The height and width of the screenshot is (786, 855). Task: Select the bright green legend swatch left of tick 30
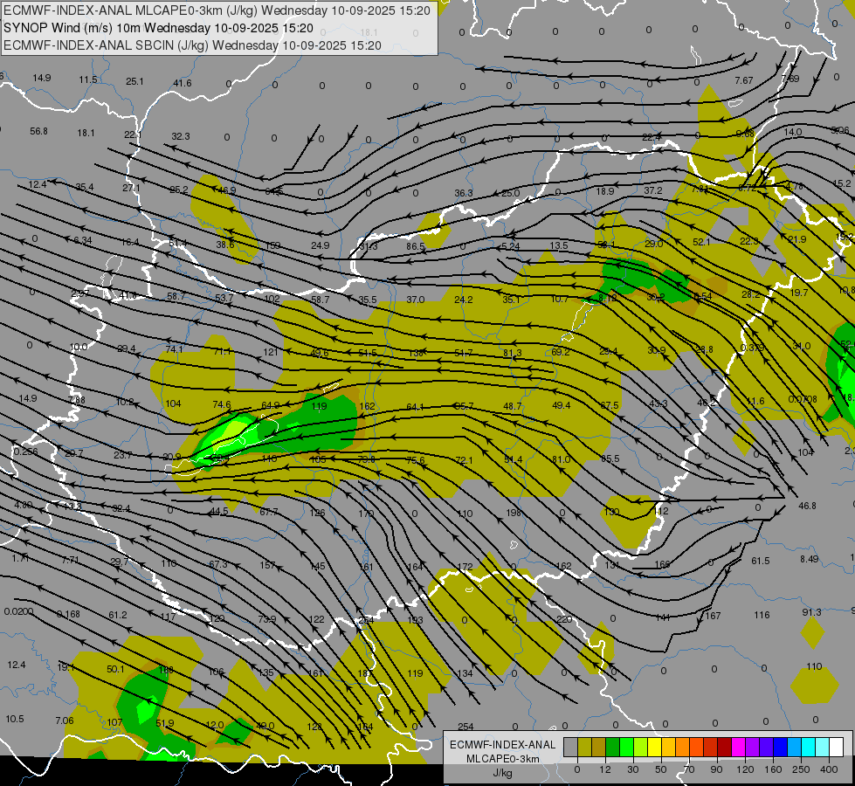point(626,748)
